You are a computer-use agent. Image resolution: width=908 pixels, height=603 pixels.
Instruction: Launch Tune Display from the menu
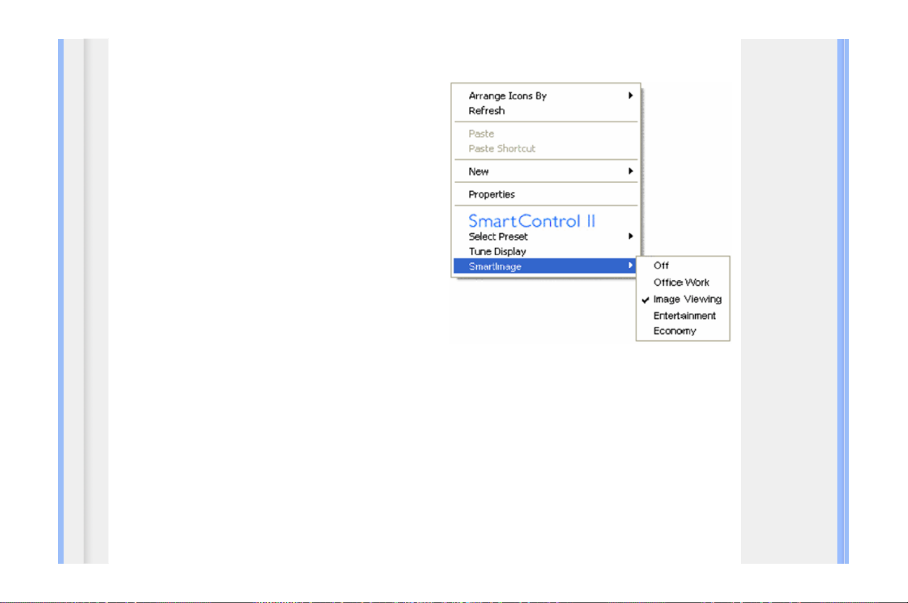click(x=497, y=252)
